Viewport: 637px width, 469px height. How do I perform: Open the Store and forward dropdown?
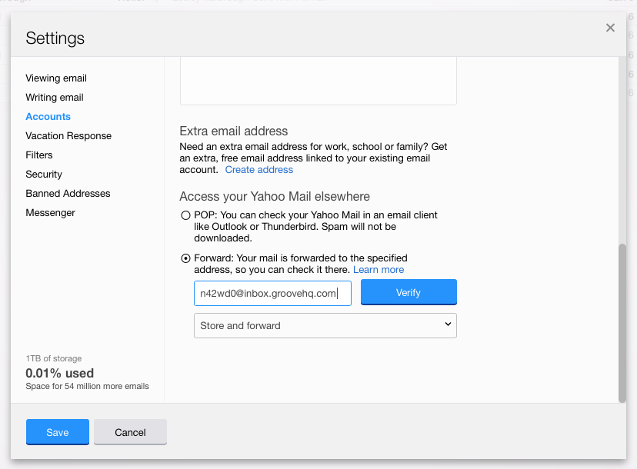(325, 325)
